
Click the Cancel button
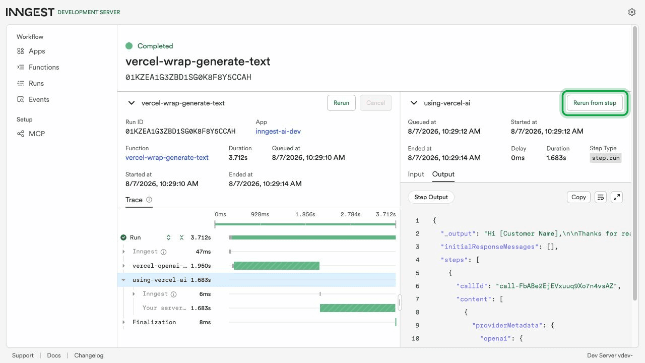tap(375, 103)
